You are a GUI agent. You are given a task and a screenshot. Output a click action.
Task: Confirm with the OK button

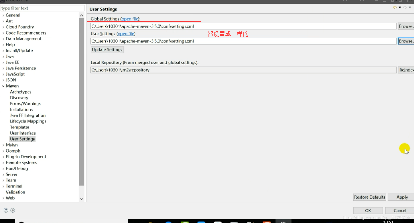368,211
